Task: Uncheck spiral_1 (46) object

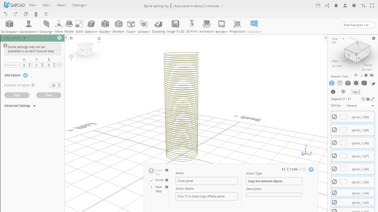Action: click(334, 169)
